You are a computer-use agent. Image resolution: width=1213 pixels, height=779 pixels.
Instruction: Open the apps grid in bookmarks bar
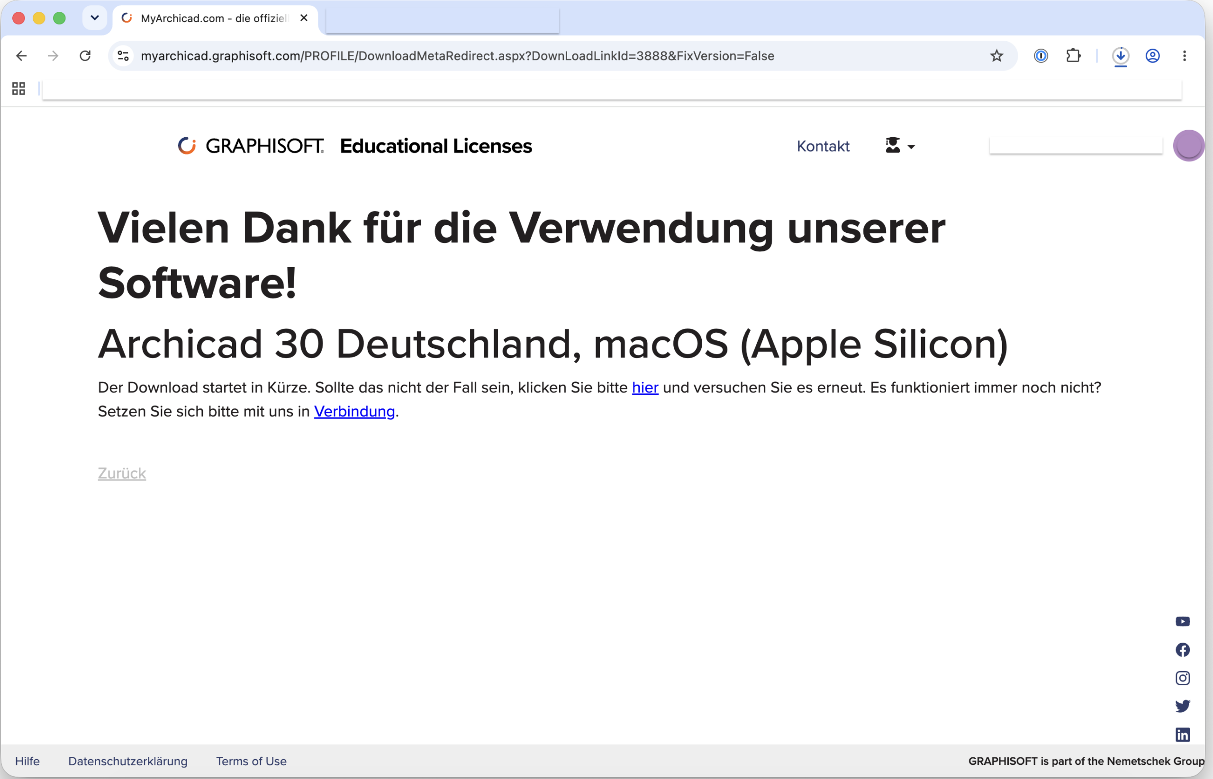pyautogui.click(x=19, y=89)
